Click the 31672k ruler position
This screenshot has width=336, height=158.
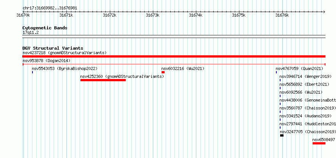click(109, 15)
